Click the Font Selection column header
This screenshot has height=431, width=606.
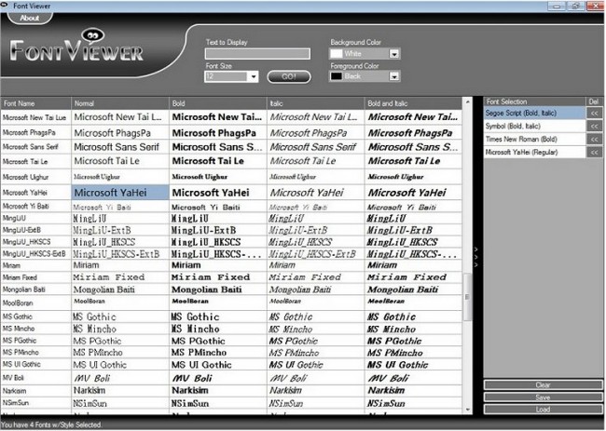pos(534,101)
